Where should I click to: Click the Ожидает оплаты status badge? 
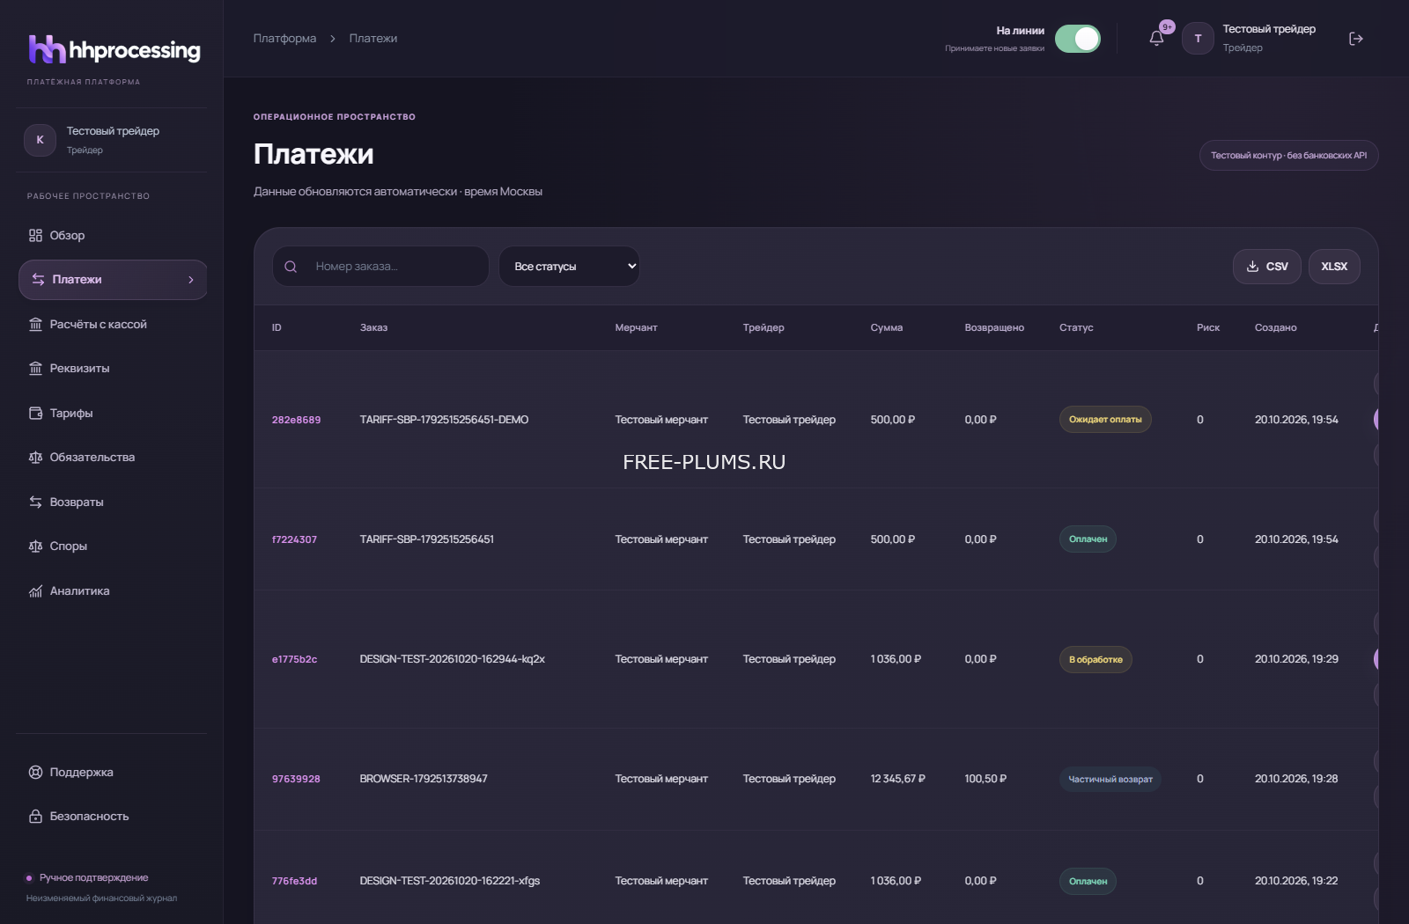(1105, 420)
